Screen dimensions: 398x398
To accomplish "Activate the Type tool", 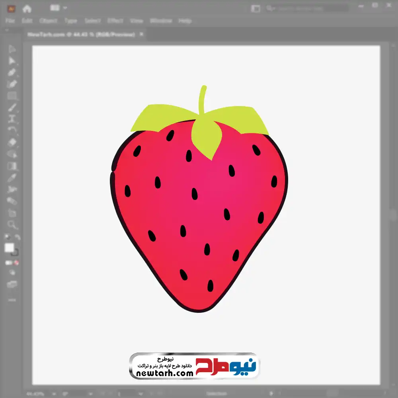I will point(12,119).
